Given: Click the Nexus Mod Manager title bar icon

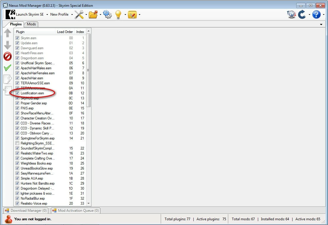Looking at the screenshot, I should point(5,5).
